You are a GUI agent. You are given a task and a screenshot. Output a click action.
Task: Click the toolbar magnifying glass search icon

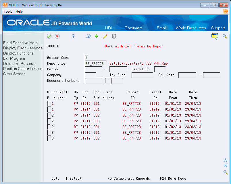(x=225, y=36)
